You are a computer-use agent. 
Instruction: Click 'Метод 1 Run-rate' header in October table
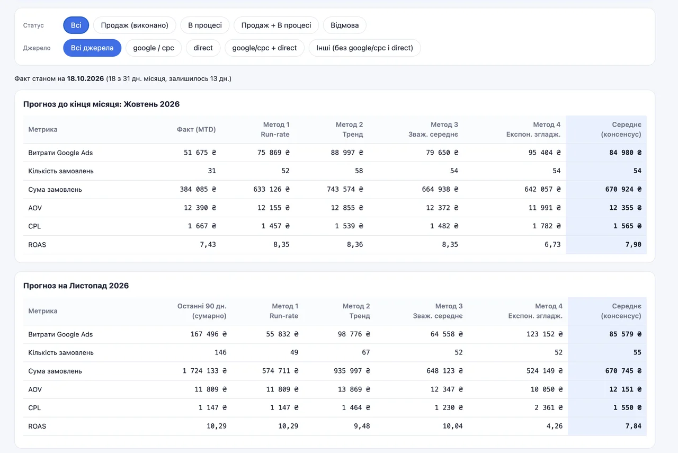[275, 129]
